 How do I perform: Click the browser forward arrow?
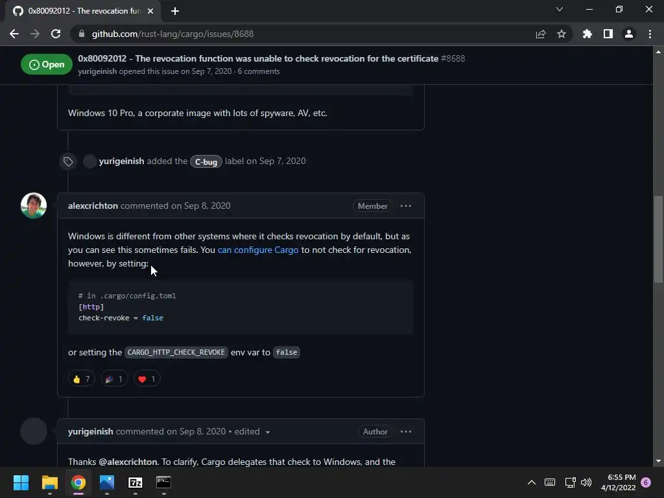(35, 34)
